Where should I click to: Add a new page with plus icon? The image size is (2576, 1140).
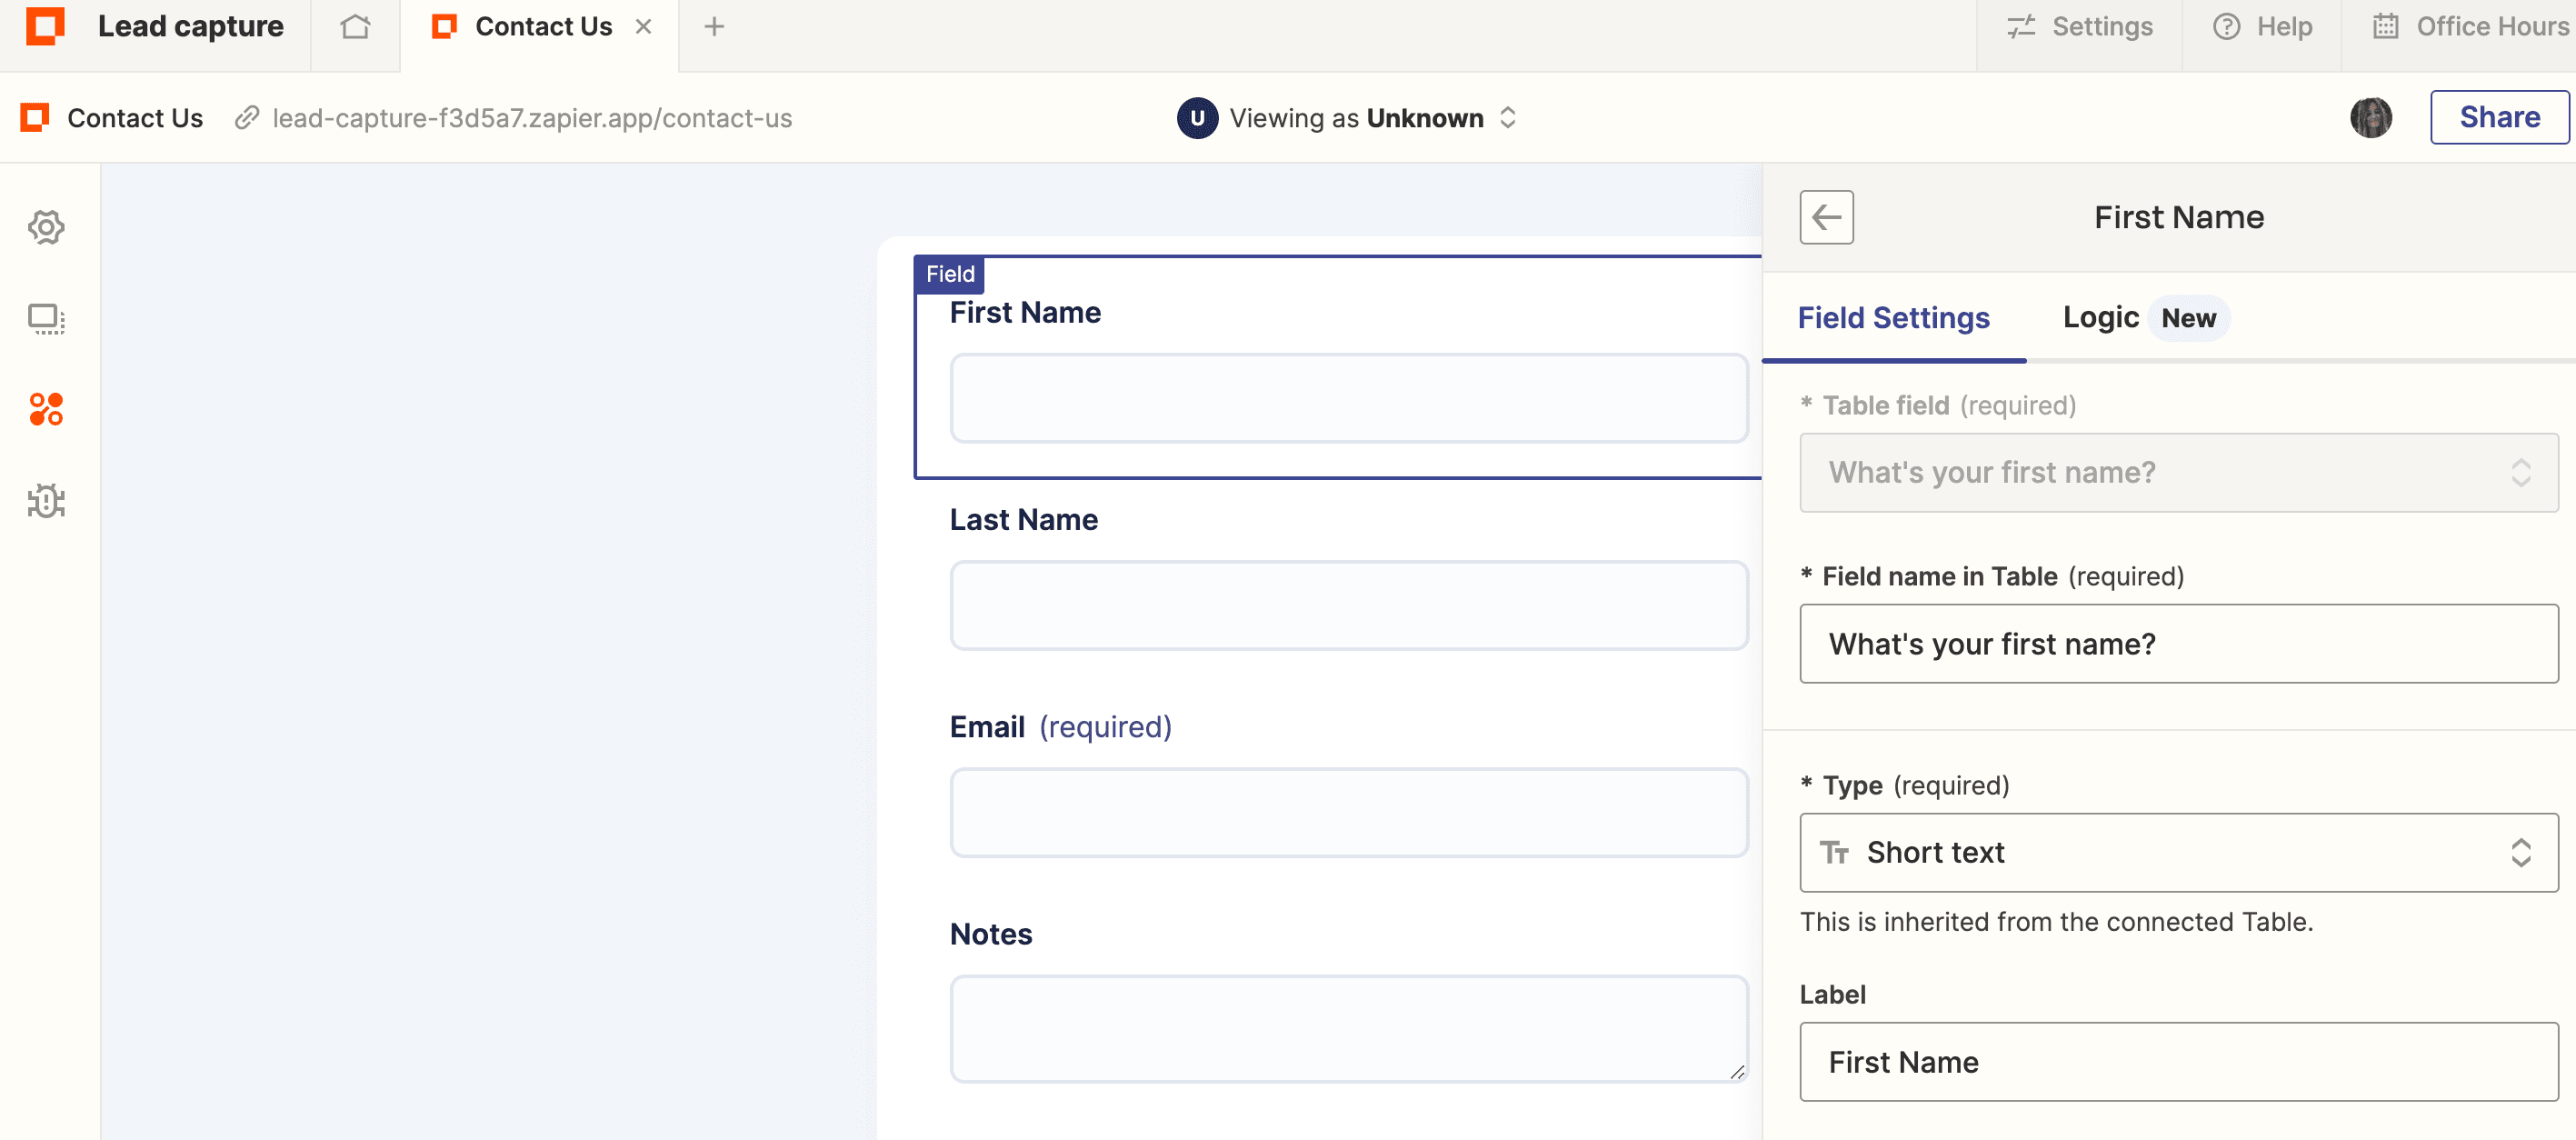pos(714,27)
